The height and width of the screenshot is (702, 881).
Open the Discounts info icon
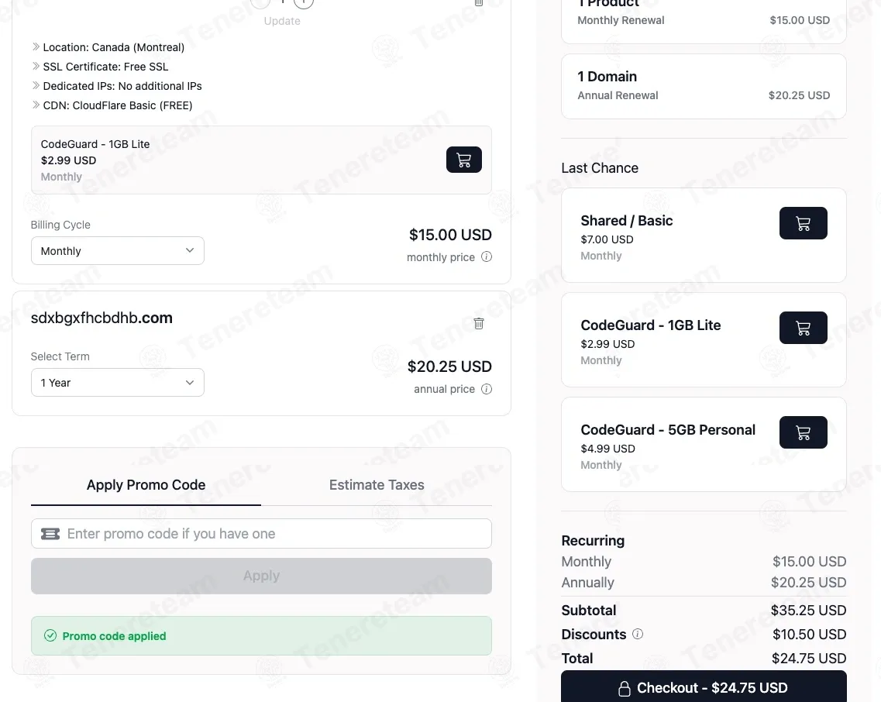[x=638, y=634]
